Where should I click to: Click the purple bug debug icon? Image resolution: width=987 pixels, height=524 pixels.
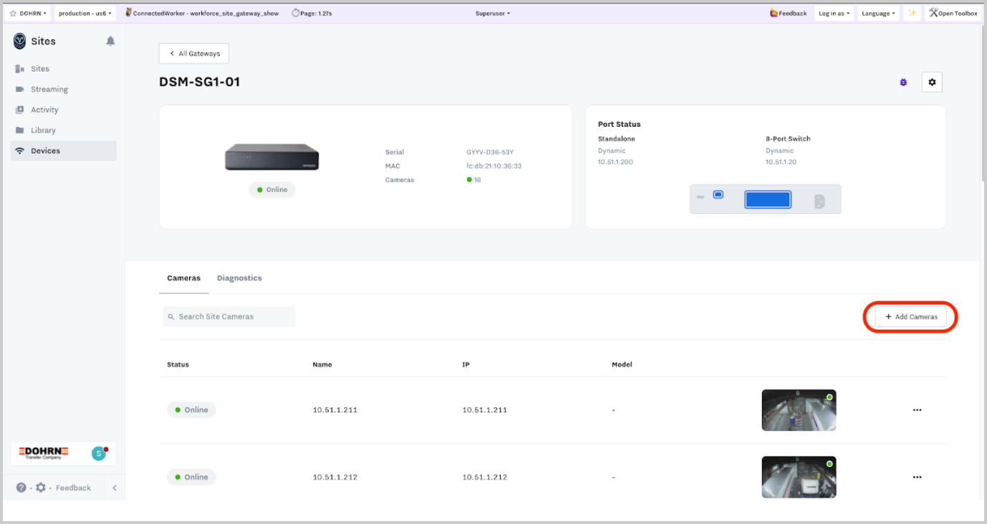tap(903, 82)
